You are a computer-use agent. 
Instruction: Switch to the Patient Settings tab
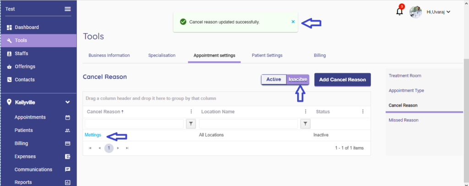click(x=267, y=55)
